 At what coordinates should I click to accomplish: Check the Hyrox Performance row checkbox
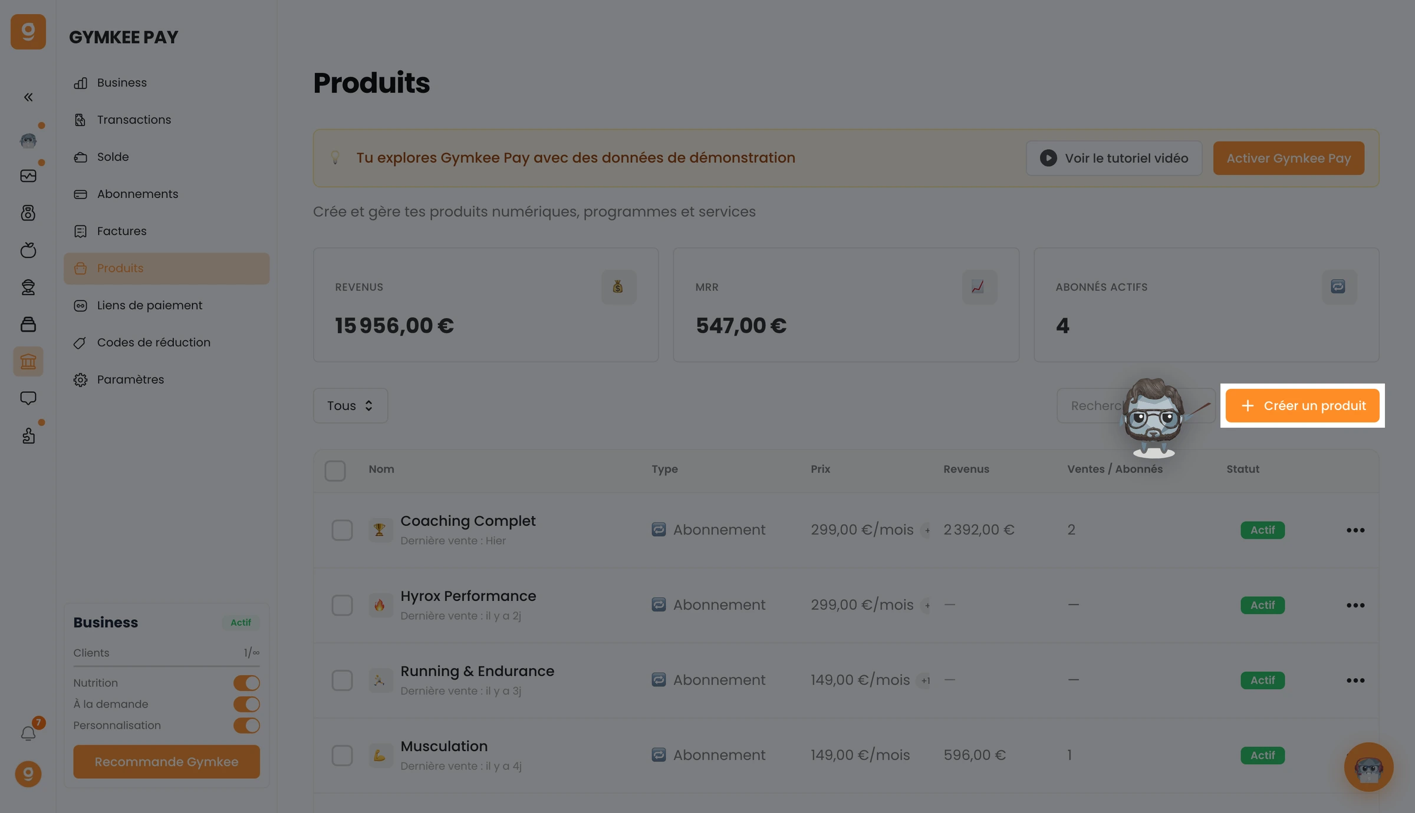click(x=342, y=605)
